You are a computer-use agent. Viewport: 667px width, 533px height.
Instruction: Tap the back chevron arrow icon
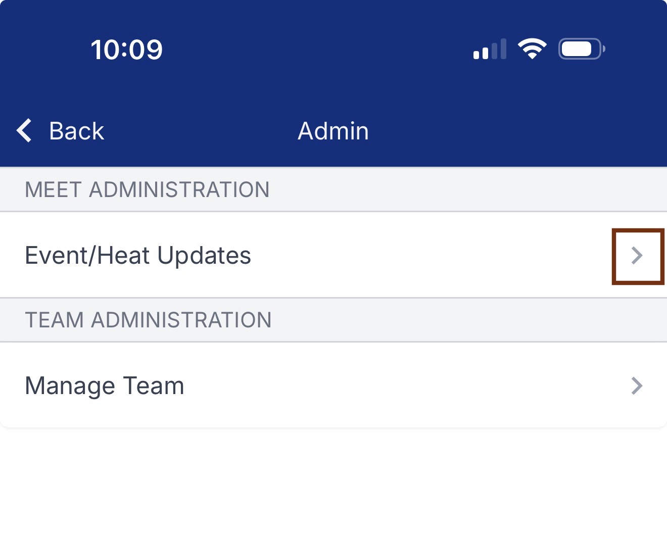pos(24,131)
